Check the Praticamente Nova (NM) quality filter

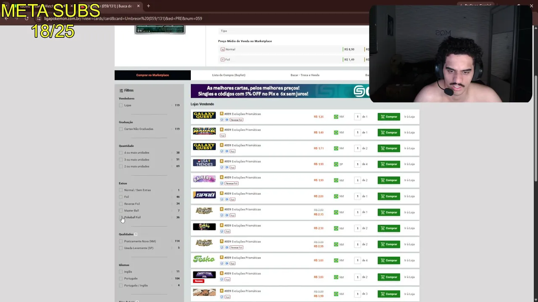coord(121,242)
